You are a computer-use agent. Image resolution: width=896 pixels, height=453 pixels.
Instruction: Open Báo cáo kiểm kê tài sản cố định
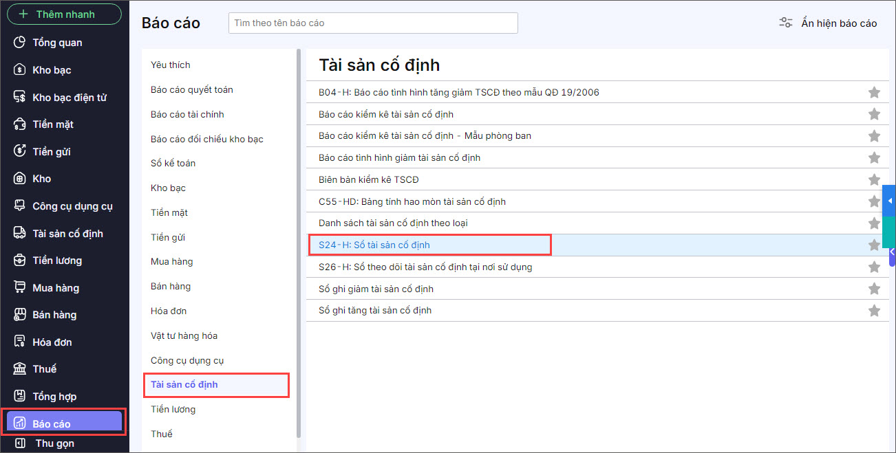point(386,114)
